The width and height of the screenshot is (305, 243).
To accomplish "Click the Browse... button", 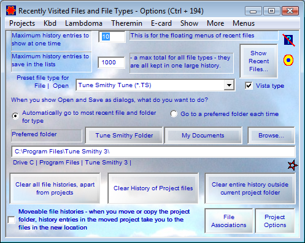I will pyautogui.click(x=271, y=136).
